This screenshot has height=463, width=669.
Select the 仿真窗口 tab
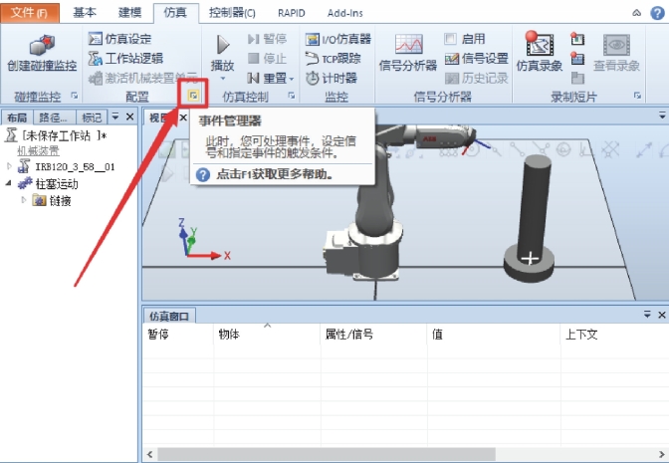[x=169, y=317]
